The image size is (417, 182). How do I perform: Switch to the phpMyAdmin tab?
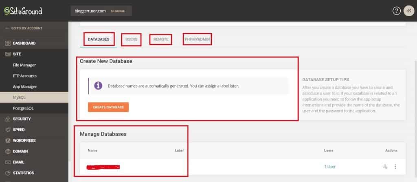pyautogui.click(x=197, y=39)
